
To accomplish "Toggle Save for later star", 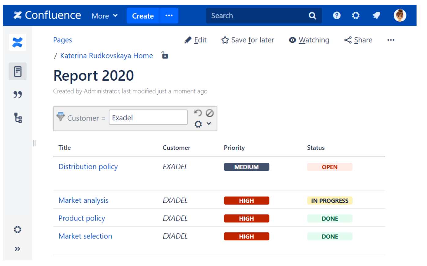I will (247, 40).
